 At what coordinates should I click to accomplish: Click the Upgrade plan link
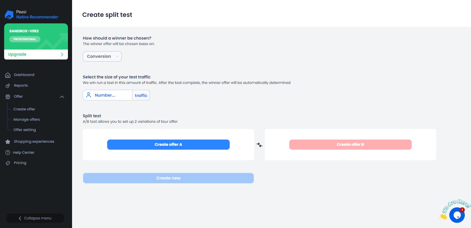pyautogui.click(x=36, y=54)
